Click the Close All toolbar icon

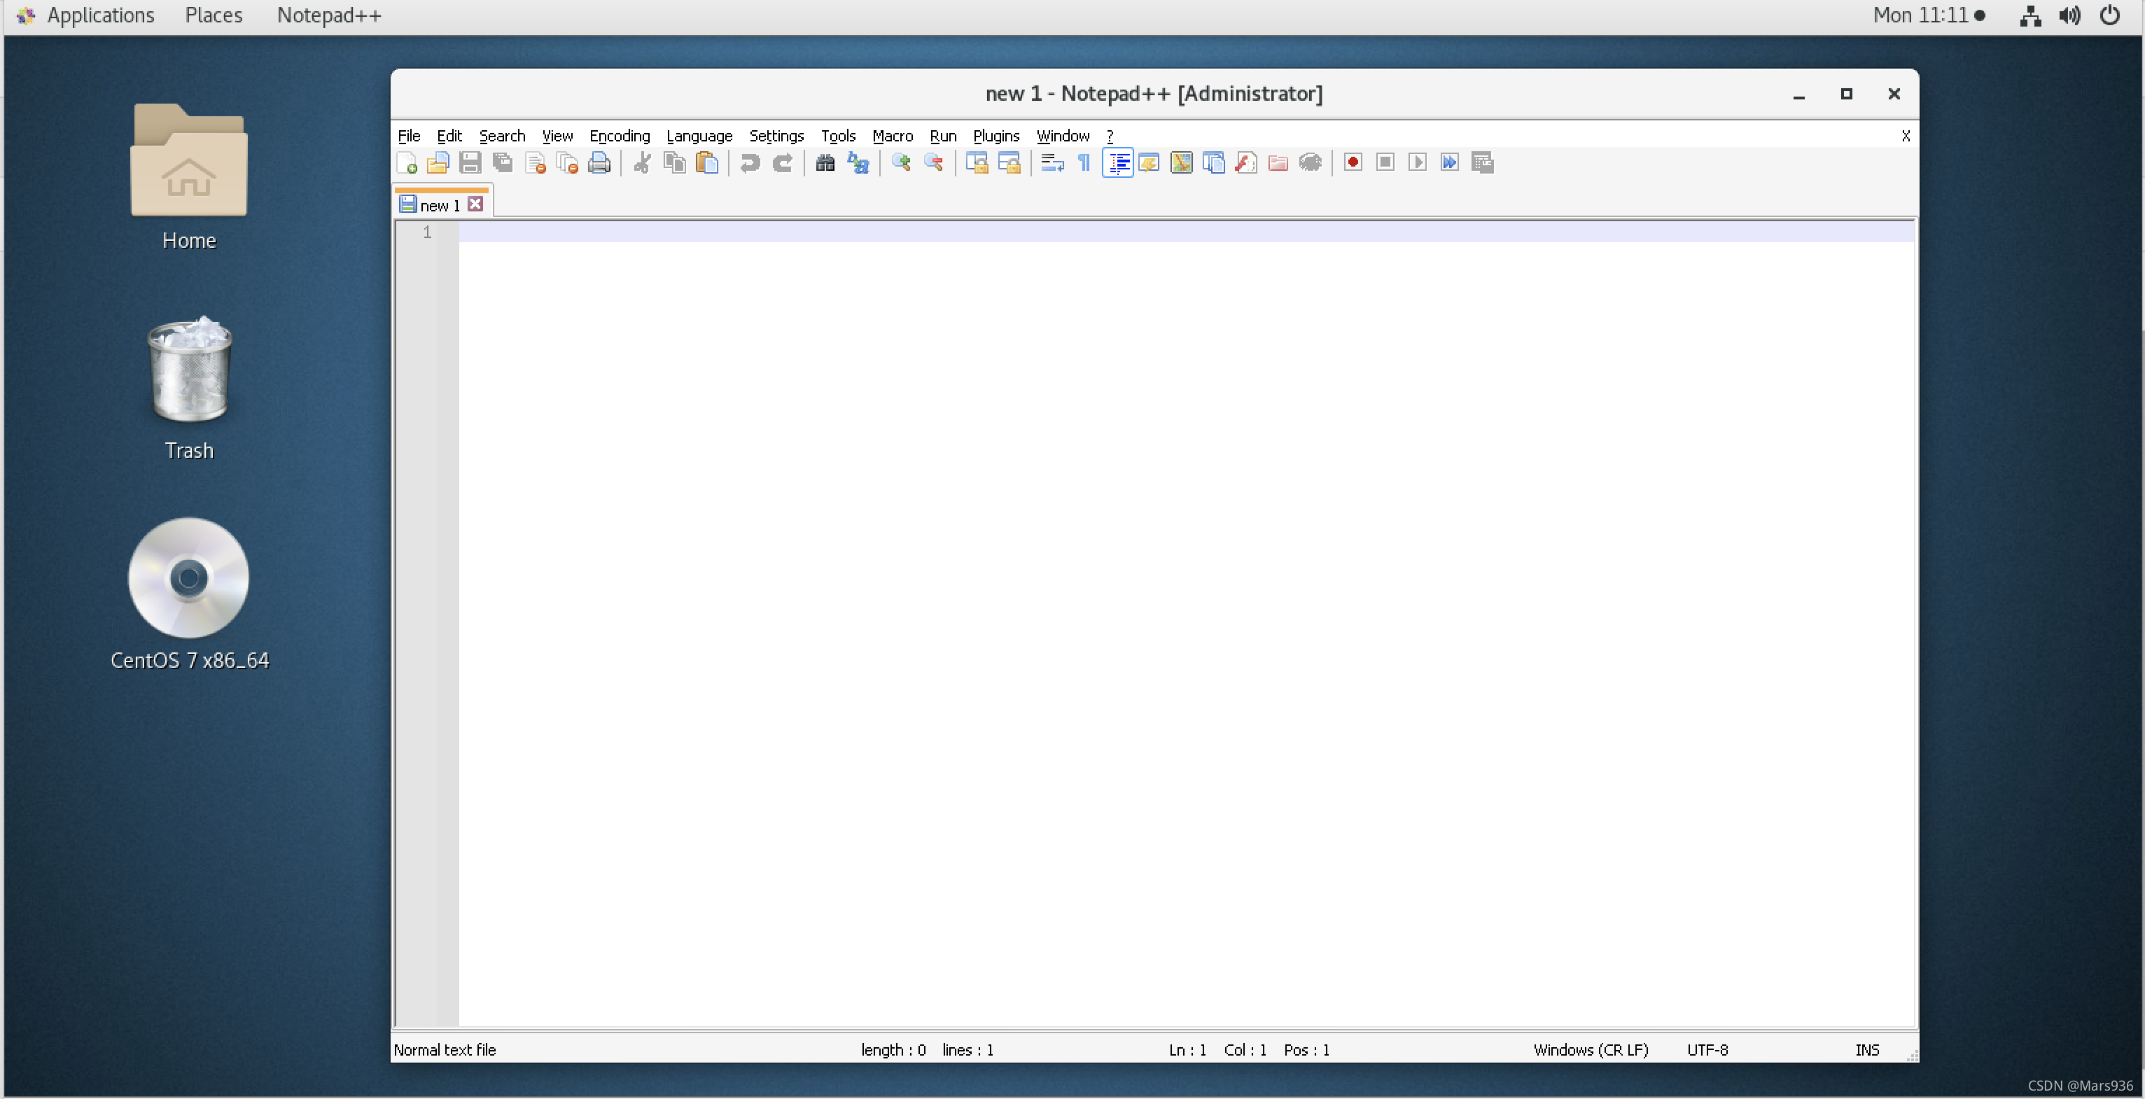[568, 163]
